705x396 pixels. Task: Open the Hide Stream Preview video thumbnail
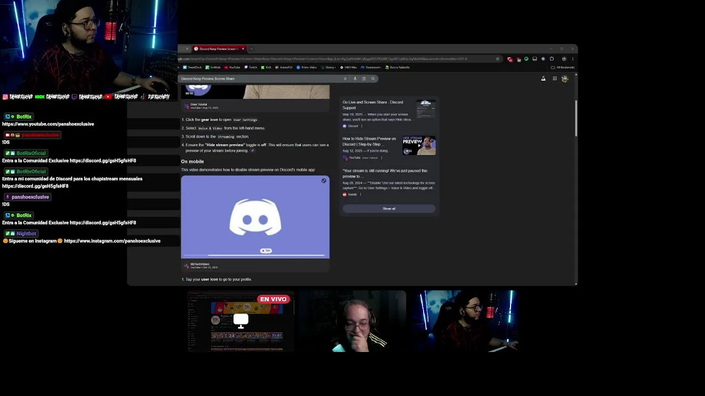pyautogui.click(x=419, y=146)
